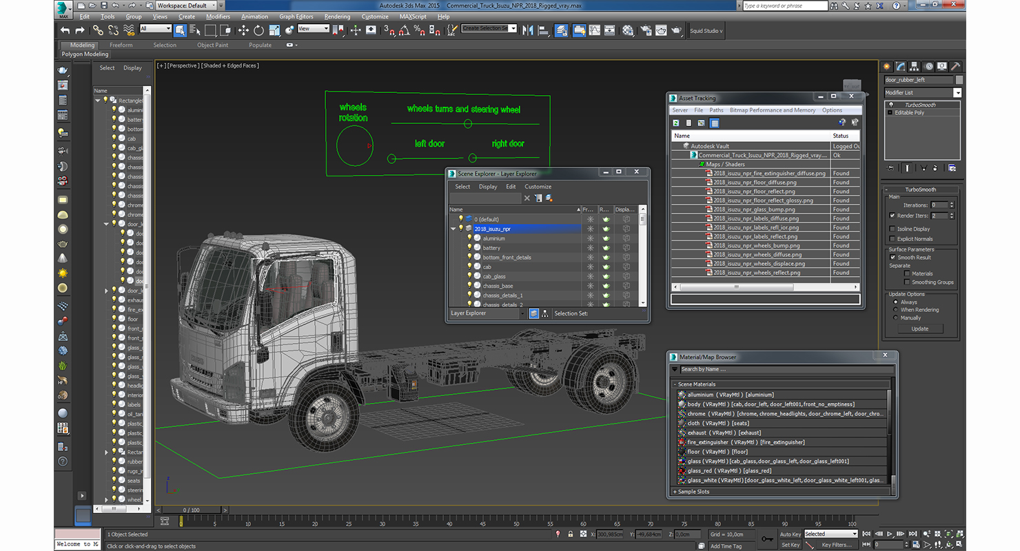Click the Mirror tool icon
The width and height of the screenshot is (1020, 551).
[528, 30]
